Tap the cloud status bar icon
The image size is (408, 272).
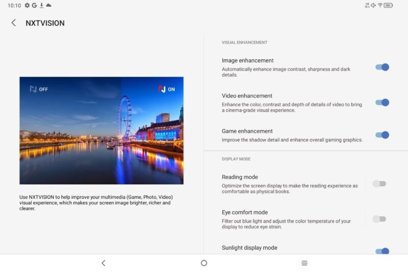[48, 5]
